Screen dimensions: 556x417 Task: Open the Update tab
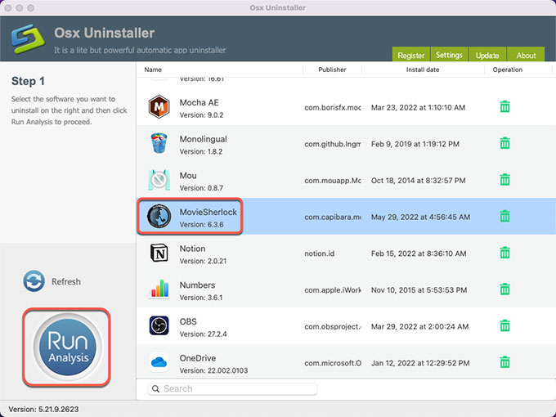click(487, 56)
